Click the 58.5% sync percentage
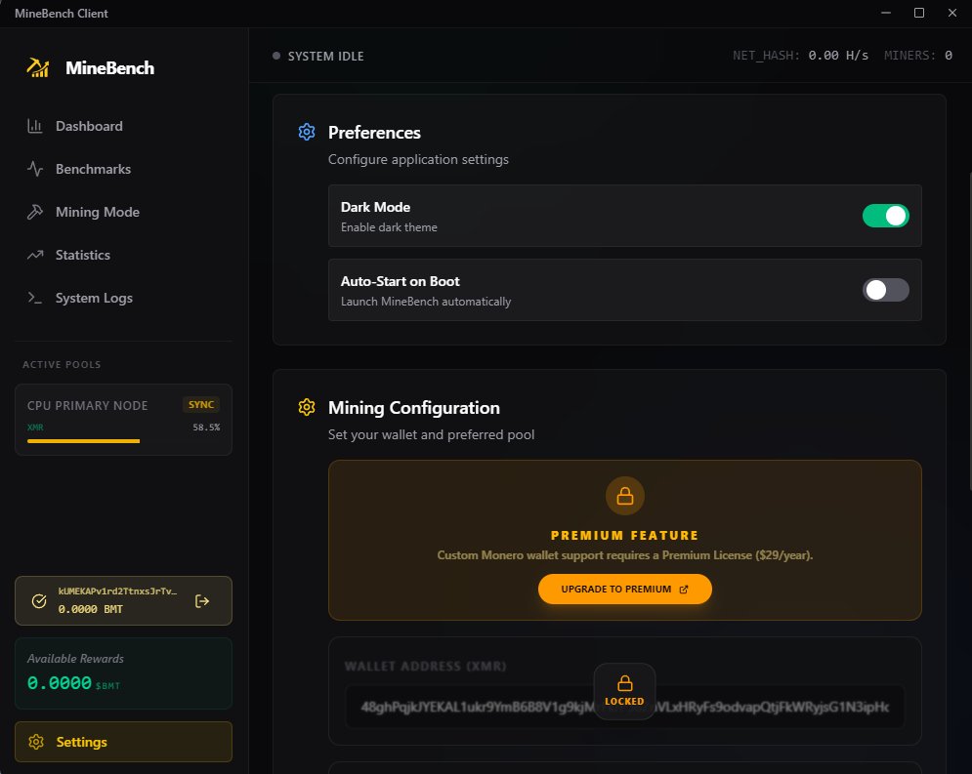 click(206, 428)
